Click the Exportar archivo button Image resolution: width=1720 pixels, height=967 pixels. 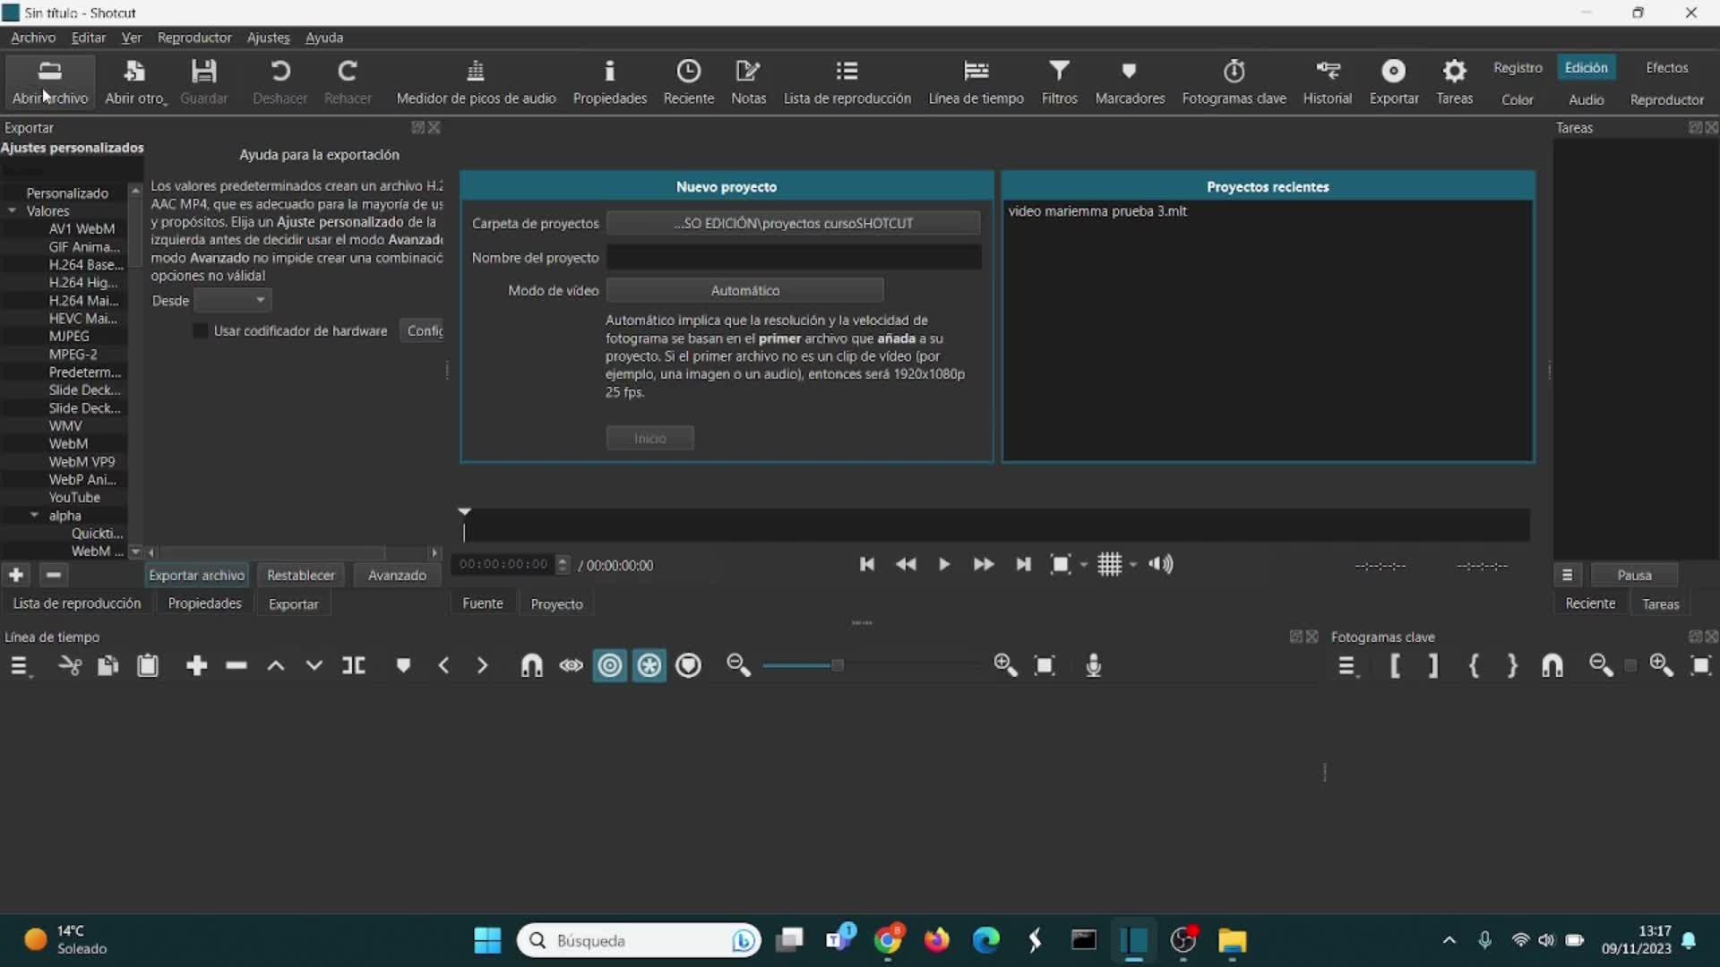coord(196,575)
